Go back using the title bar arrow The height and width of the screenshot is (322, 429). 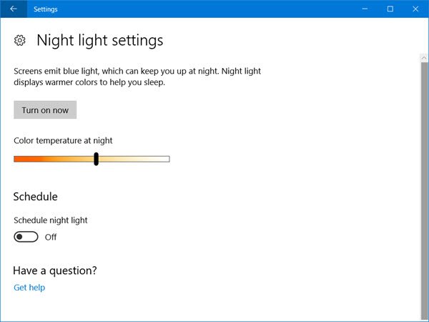coord(13,9)
